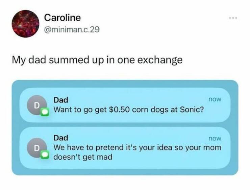Viewport: 250px width, 190px height.
Task: Click the "now" timestamp on second notification
Action: [215, 138]
